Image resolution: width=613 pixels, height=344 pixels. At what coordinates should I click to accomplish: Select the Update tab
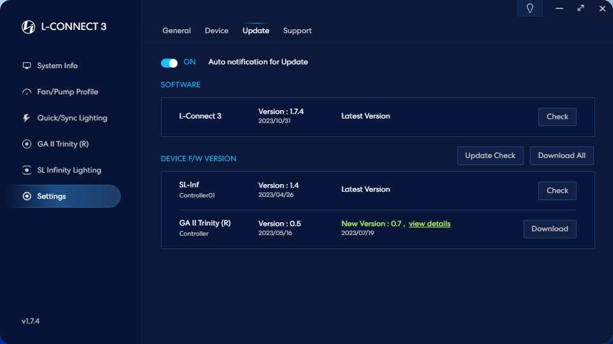[255, 31]
